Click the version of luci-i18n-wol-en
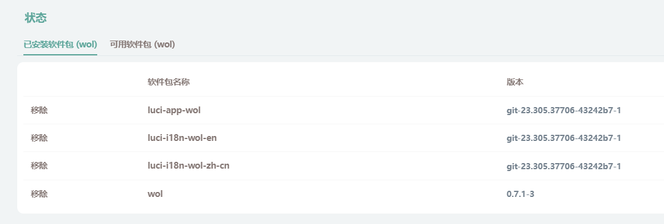This screenshot has width=664, height=224. (x=564, y=138)
